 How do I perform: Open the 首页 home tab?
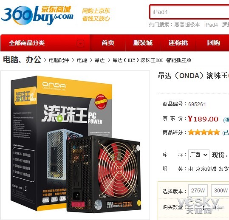coord(108,43)
